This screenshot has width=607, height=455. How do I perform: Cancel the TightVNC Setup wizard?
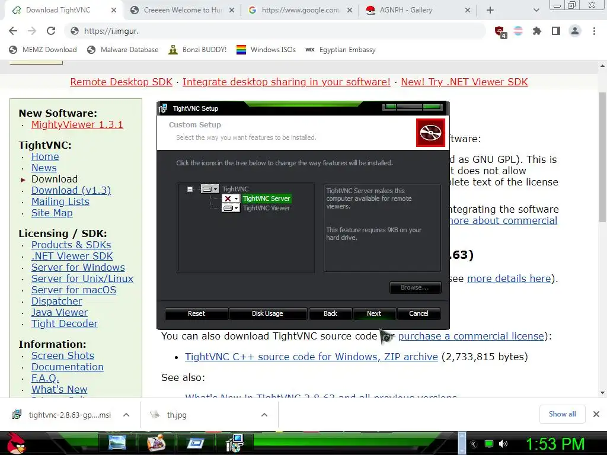coord(418,313)
